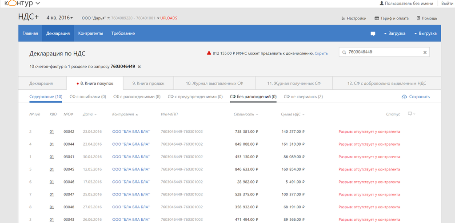Open Settings with the sliders icon

[343, 18]
